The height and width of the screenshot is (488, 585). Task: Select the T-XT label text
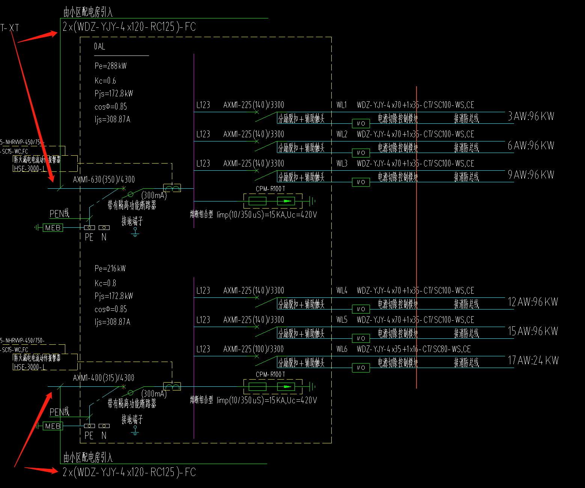(x=10, y=28)
